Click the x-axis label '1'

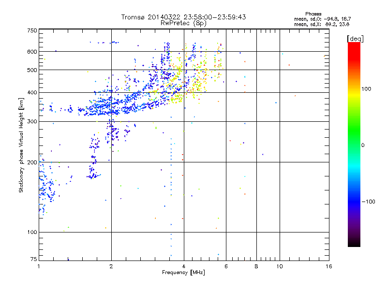click(39, 266)
